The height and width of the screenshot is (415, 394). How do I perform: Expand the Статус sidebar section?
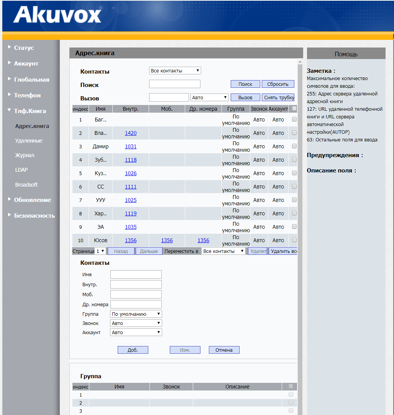24,48
